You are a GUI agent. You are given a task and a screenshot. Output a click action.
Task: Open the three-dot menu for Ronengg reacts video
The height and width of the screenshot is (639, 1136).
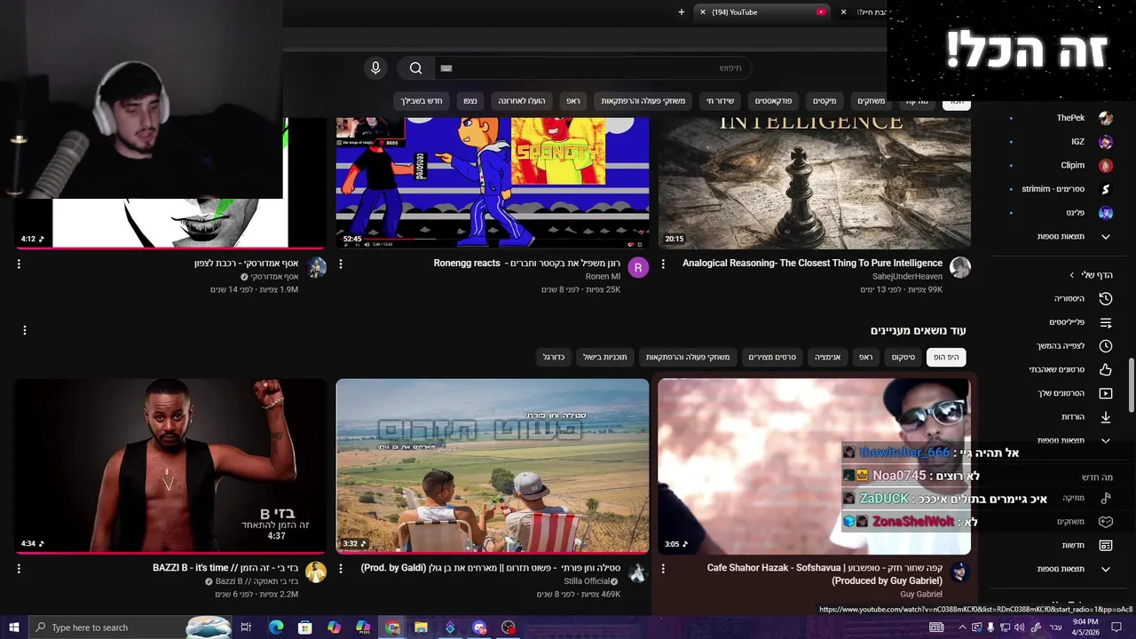[341, 264]
